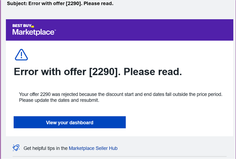236x159 pixels.
Task: Click the horizontal divider below Seller Hub
Action: click(x=120, y=157)
